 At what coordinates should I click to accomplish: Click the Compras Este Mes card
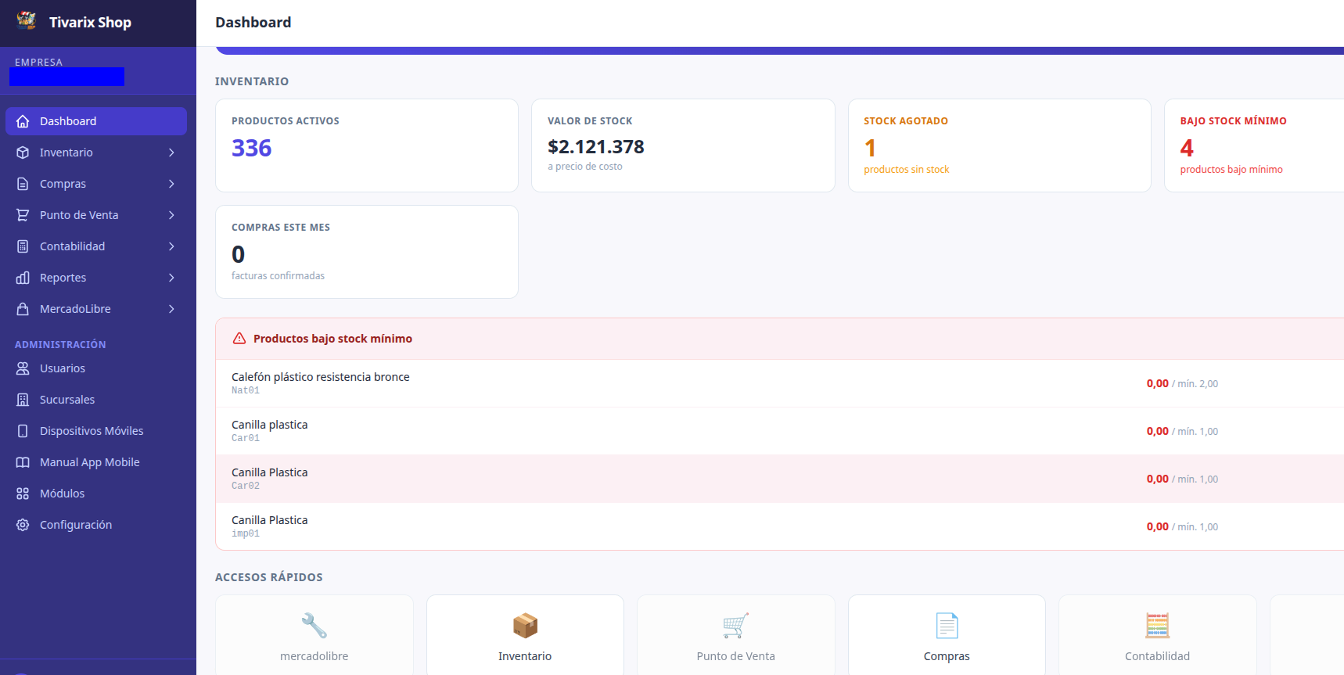367,252
